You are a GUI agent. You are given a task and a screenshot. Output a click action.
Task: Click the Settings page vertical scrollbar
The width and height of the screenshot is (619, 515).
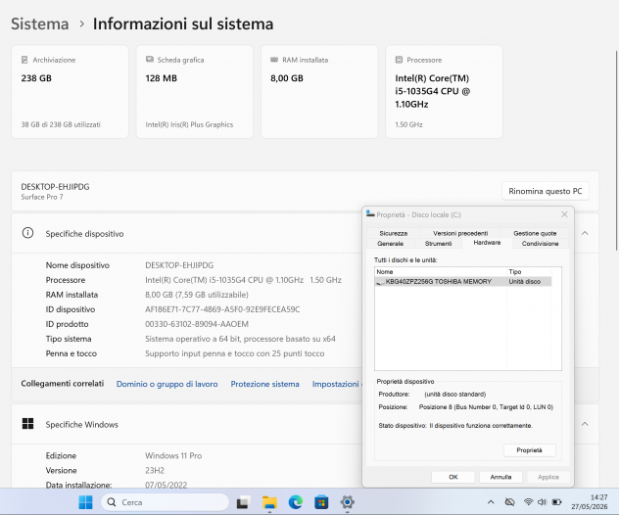pos(616,150)
